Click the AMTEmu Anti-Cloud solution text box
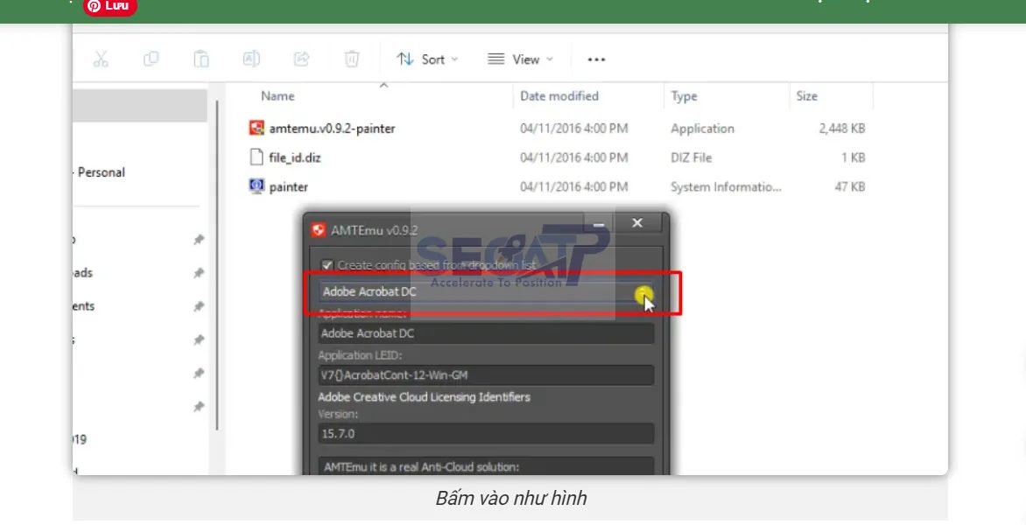The height and width of the screenshot is (525, 1026). tap(486, 466)
